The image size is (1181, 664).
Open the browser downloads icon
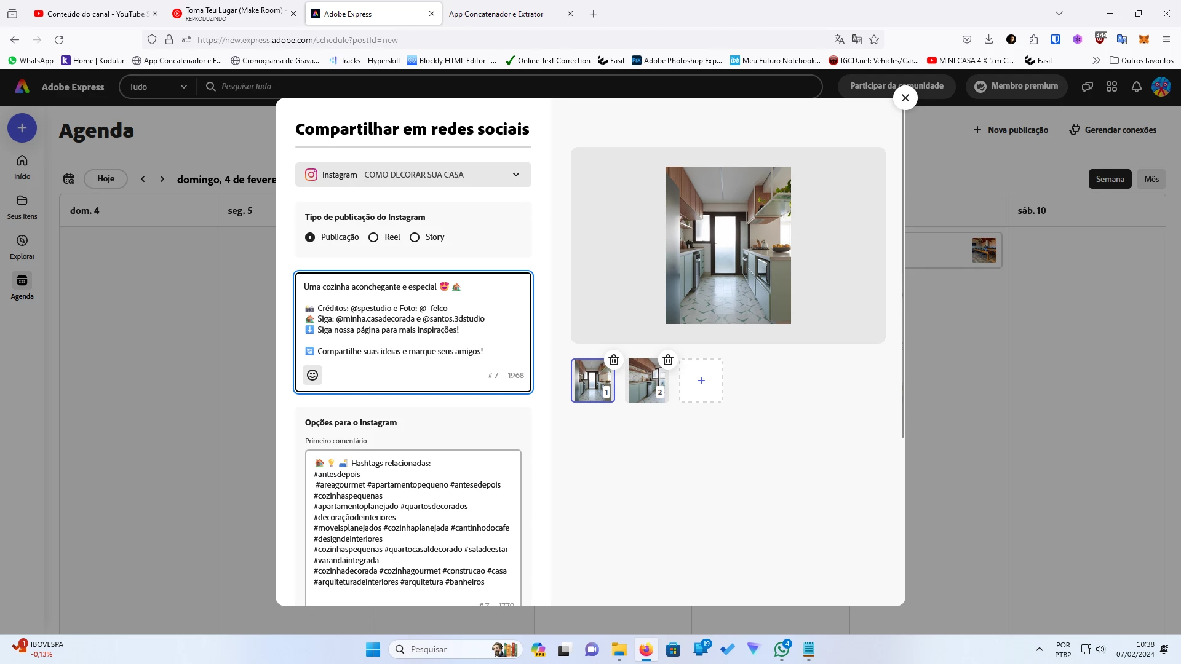(x=988, y=40)
